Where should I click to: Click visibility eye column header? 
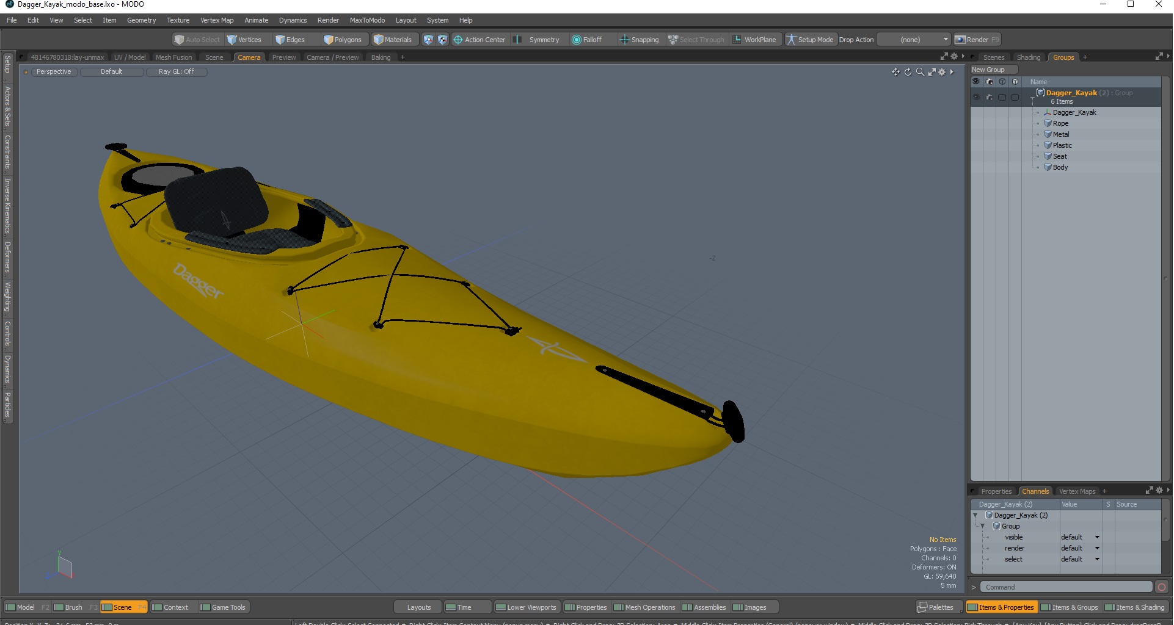976,82
